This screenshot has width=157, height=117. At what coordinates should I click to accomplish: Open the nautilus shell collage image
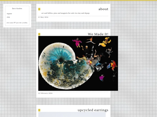(x=78, y=63)
